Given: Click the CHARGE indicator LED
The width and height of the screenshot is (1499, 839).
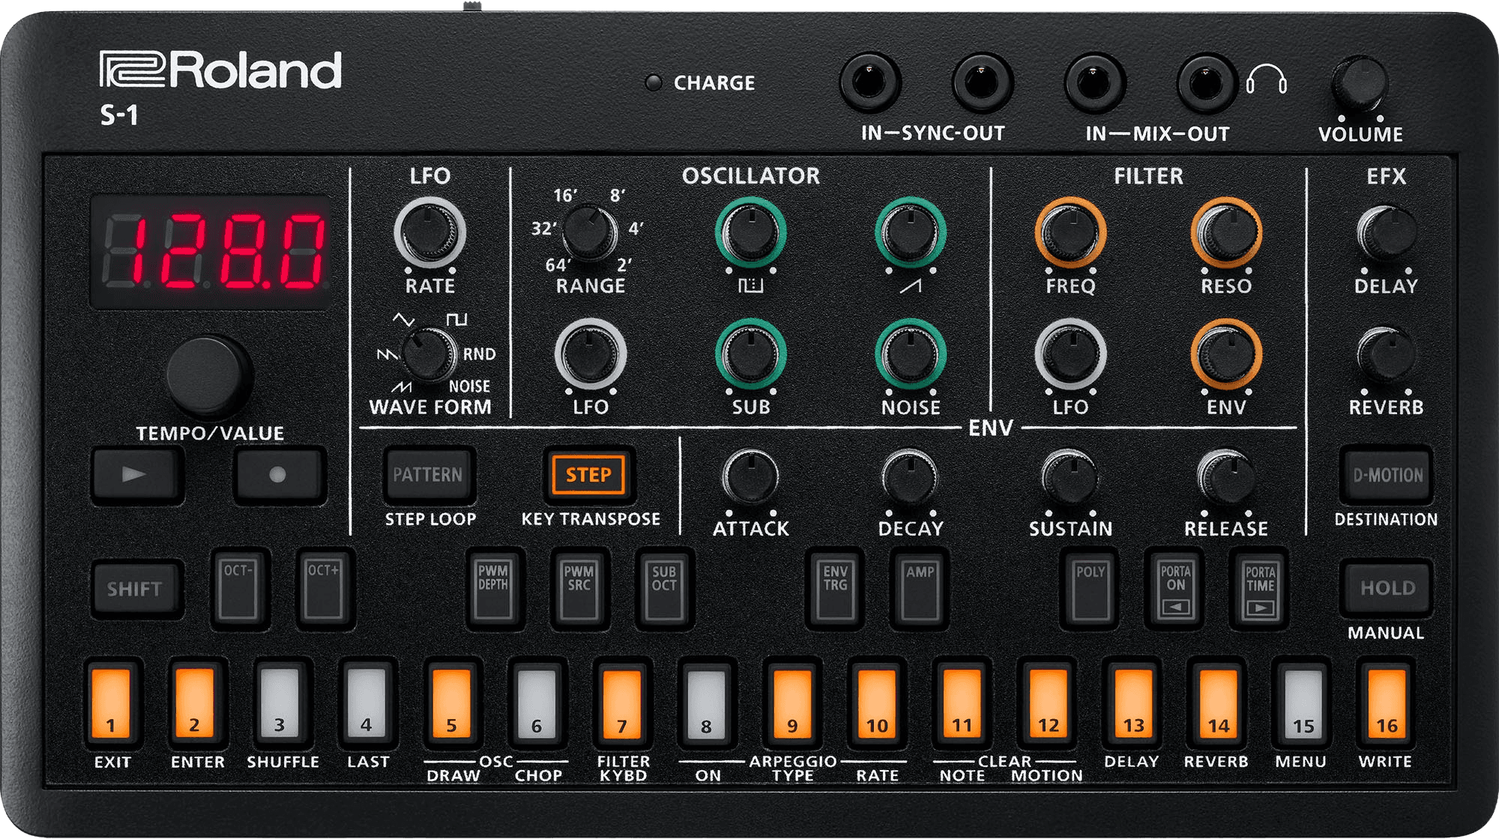Looking at the screenshot, I should tap(654, 82).
